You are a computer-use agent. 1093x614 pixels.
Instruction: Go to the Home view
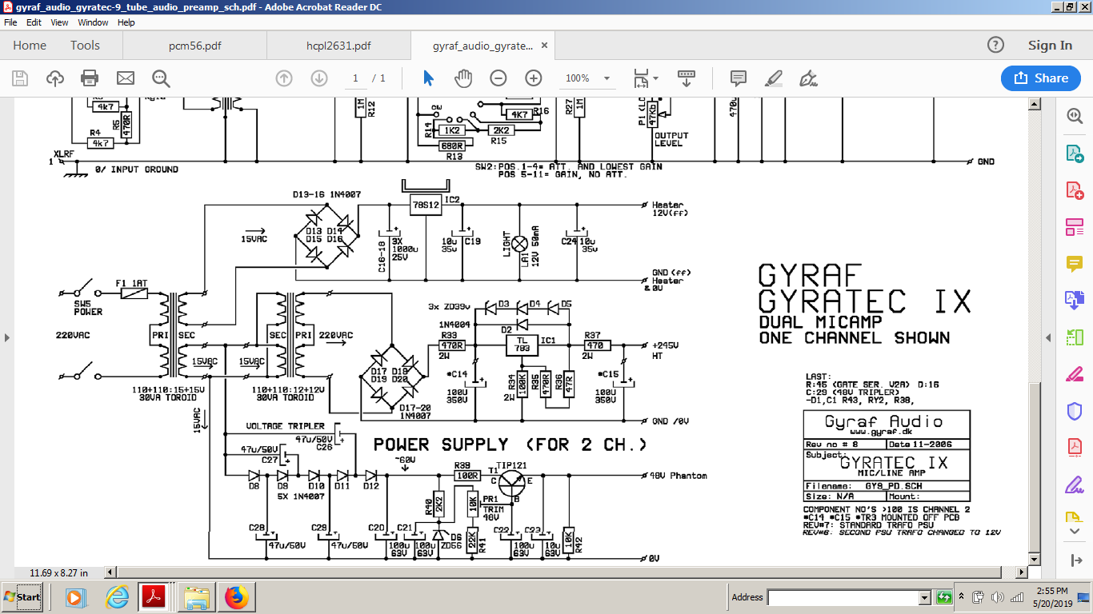coord(30,46)
